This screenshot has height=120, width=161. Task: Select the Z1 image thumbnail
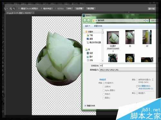point(130,37)
